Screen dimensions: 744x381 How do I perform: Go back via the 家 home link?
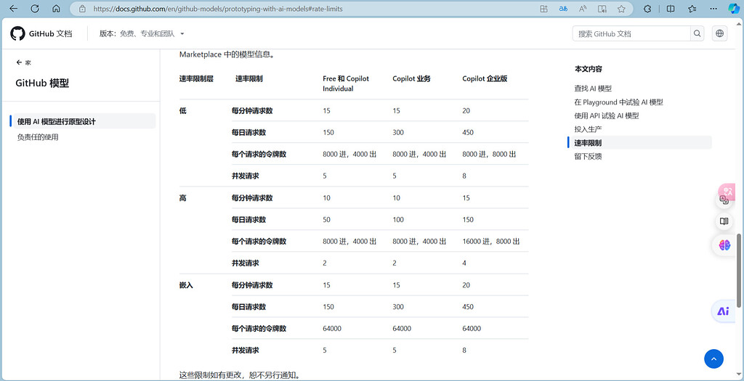coord(24,62)
